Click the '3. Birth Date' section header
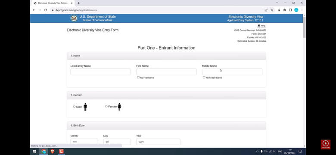This screenshot has height=155, width=336. pos(166,125)
